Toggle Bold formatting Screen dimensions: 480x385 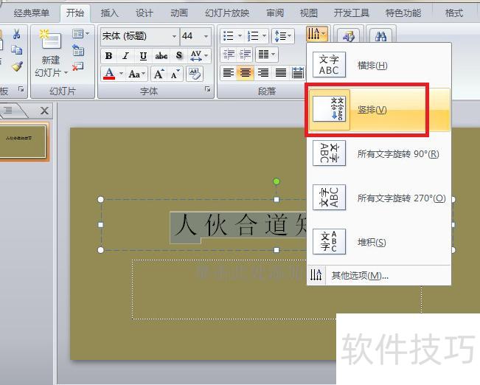point(108,56)
